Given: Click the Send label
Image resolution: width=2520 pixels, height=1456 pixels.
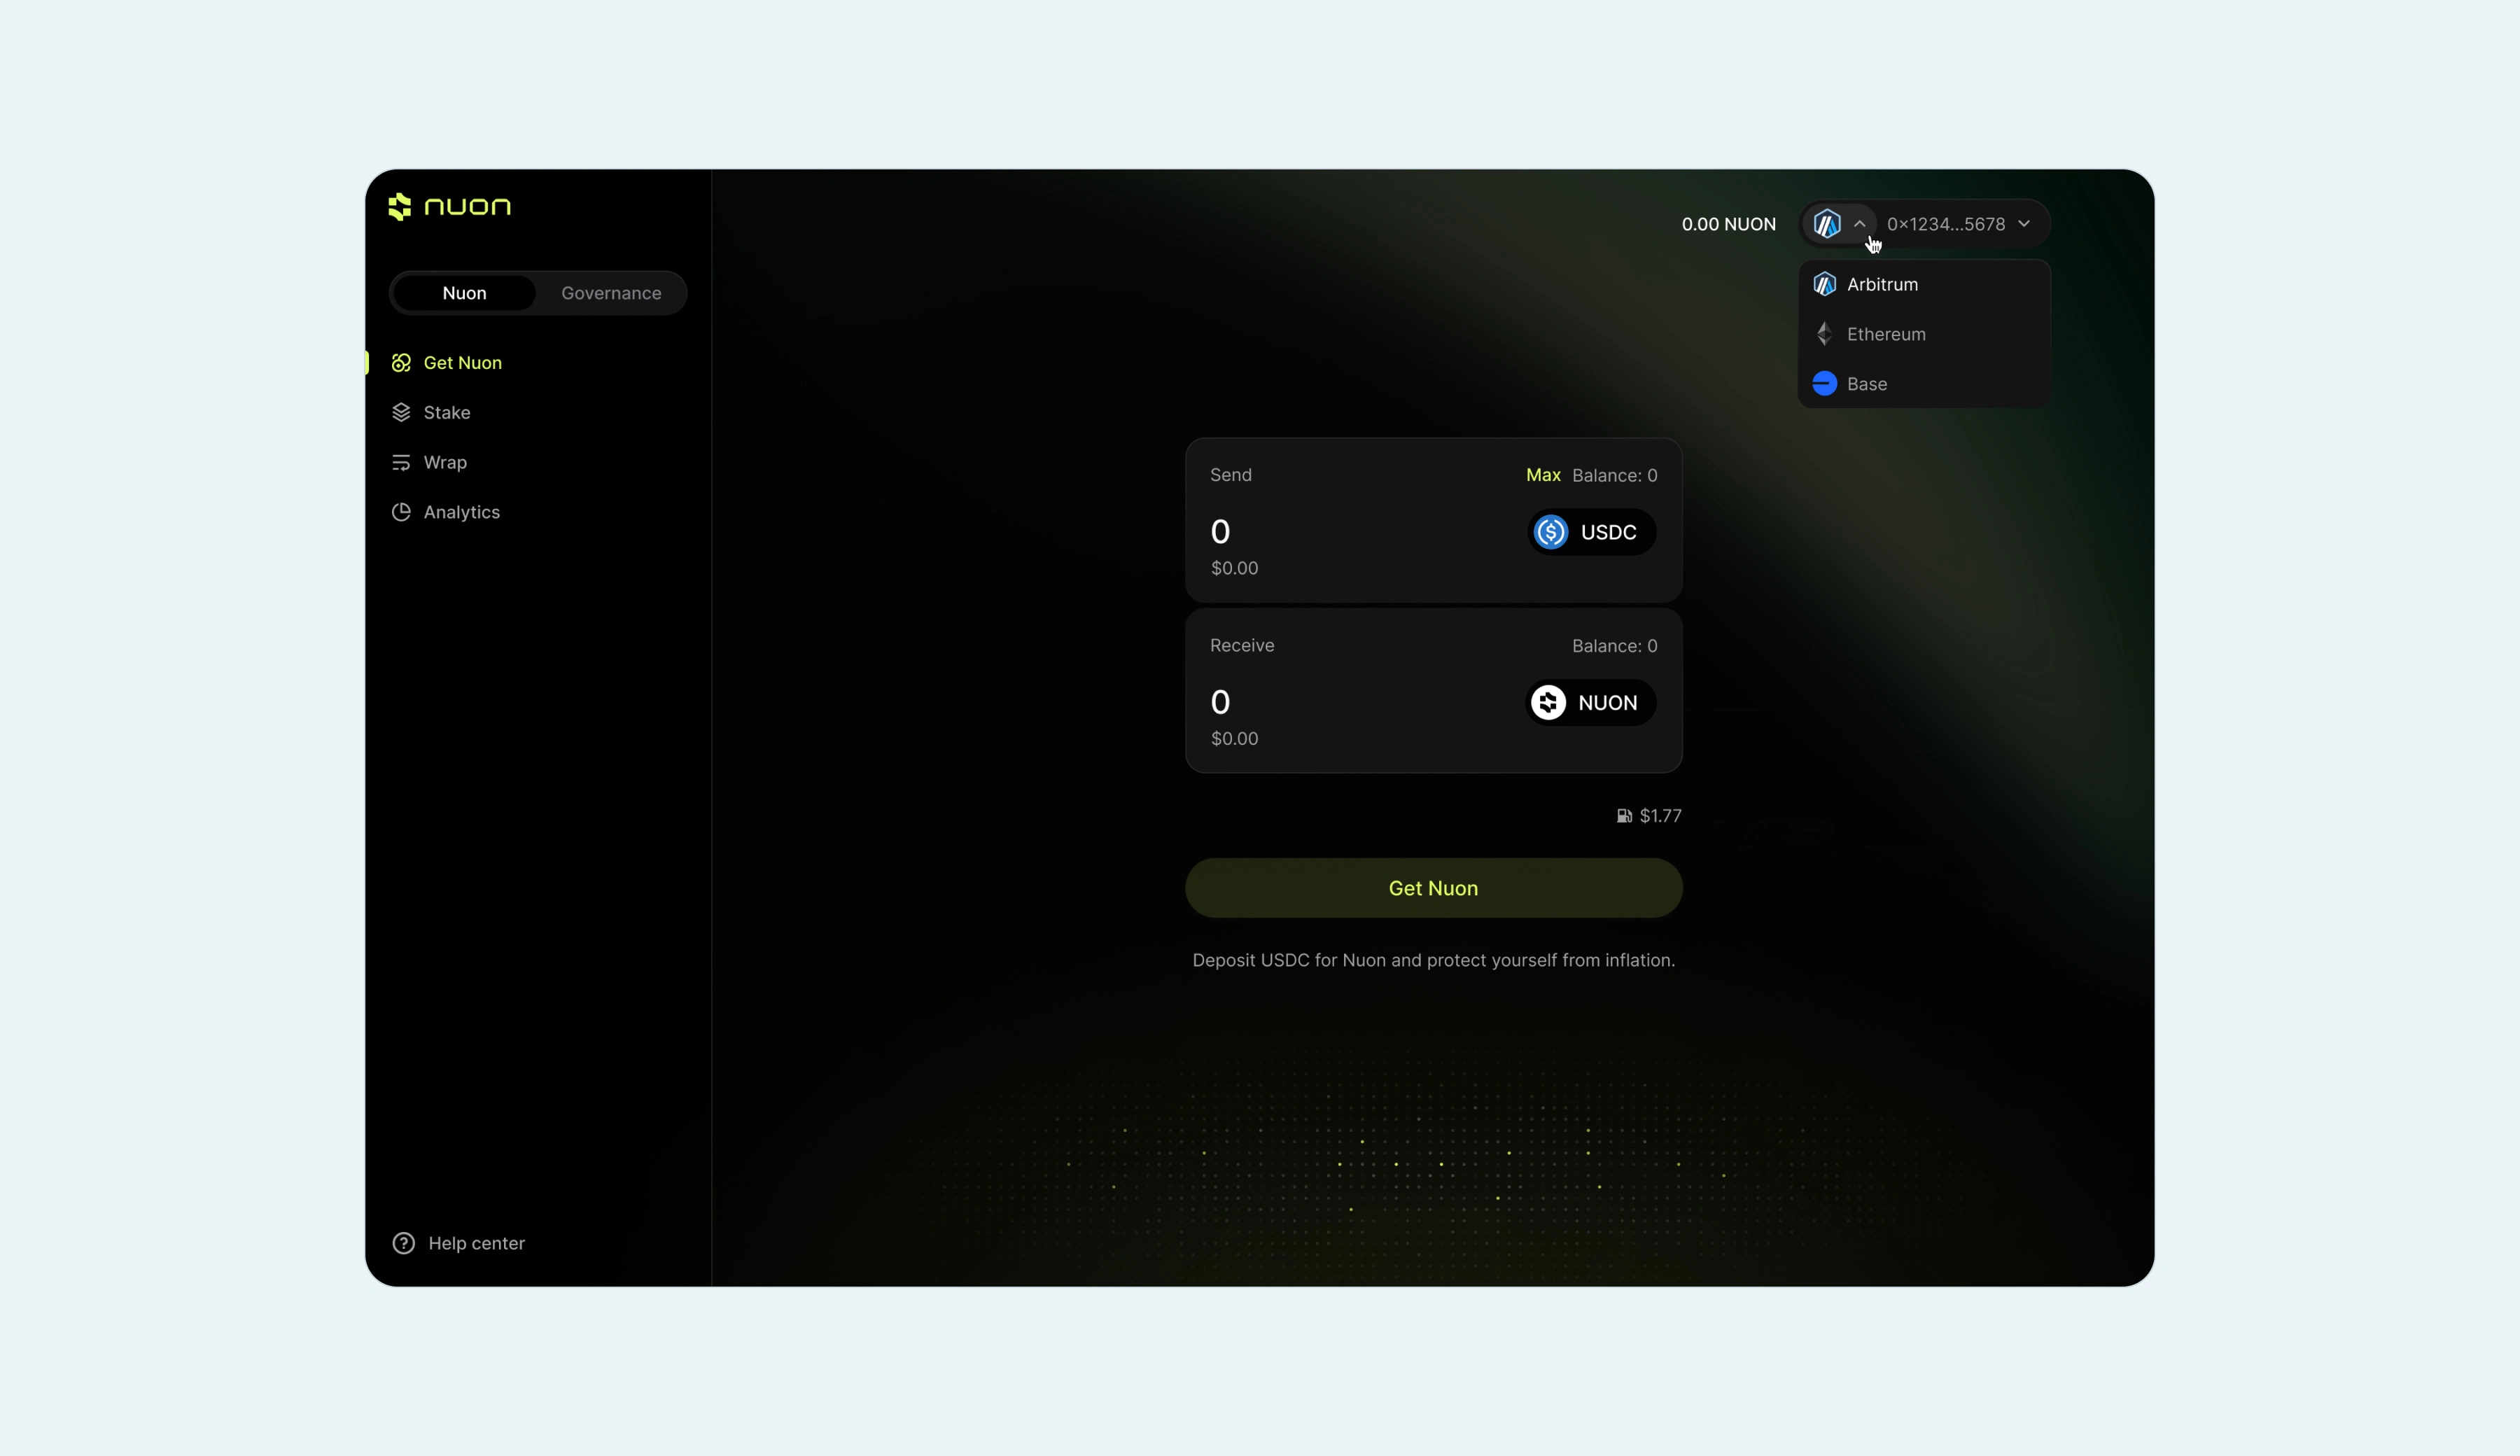Looking at the screenshot, I should 1230,475.
